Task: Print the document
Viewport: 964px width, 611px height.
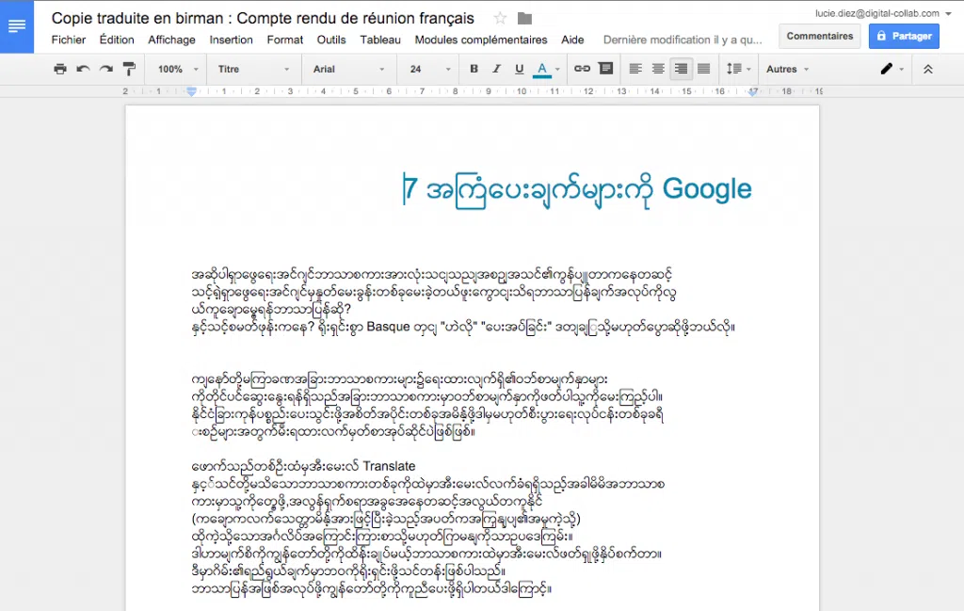Action: tap(59, 69)
